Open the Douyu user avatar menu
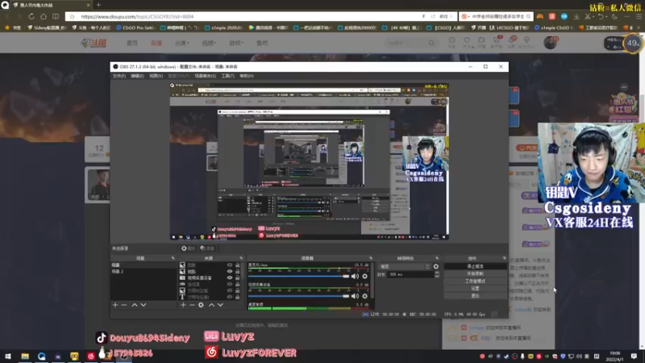This screenshot has height=363, width=645. point(550,43)
